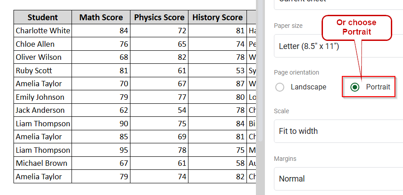Select the Michael Brown name cell
This screenshot has height=195, width=403.
point(43,163)
